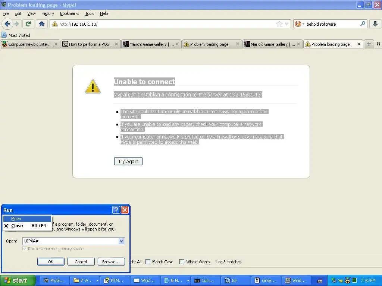The height and width of the screenshot is (286, 382).
Task: Click the address bar warning icon
Action: click(55, 24)
